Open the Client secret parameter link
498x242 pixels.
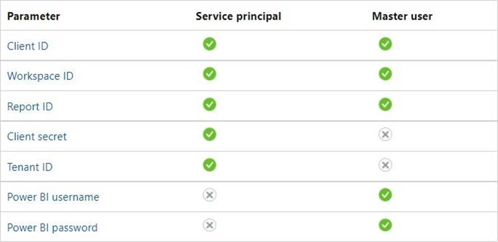point(37,137)
